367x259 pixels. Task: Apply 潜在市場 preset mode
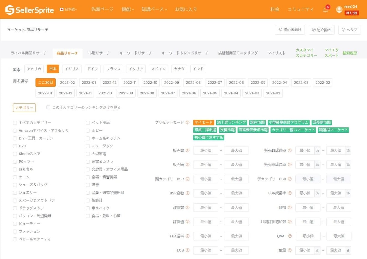click(x=257, y=122)
